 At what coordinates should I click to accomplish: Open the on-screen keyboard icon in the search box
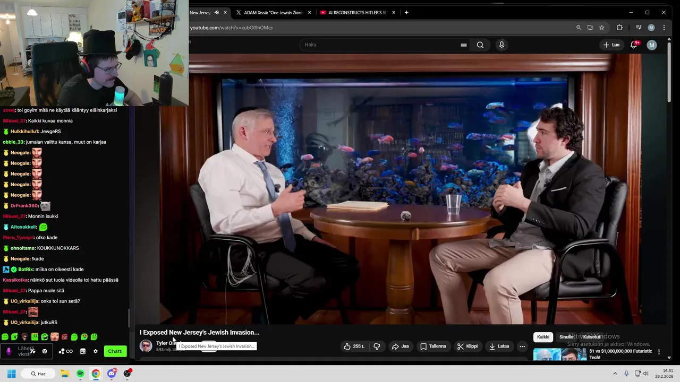[464, 45]
